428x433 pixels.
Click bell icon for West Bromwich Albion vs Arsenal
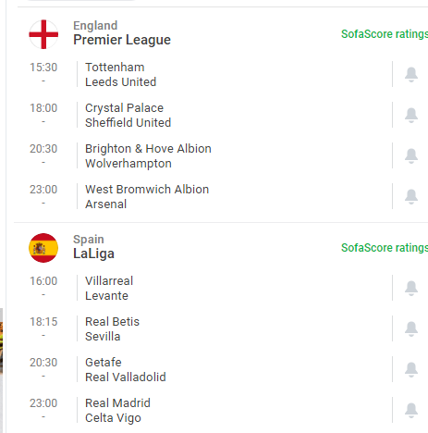[411, 196]
